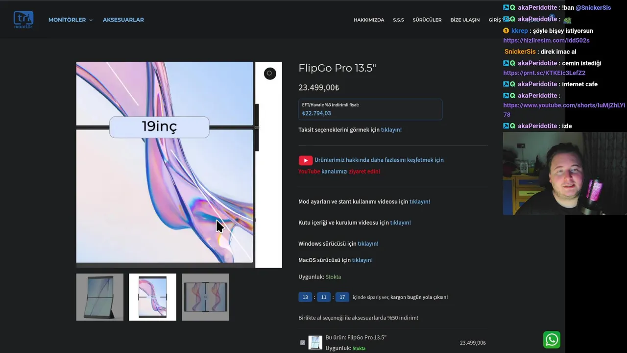Viewport: 627px width, 353px height.
Task: Open the green WhatsApp chat button
Action: 552,340
